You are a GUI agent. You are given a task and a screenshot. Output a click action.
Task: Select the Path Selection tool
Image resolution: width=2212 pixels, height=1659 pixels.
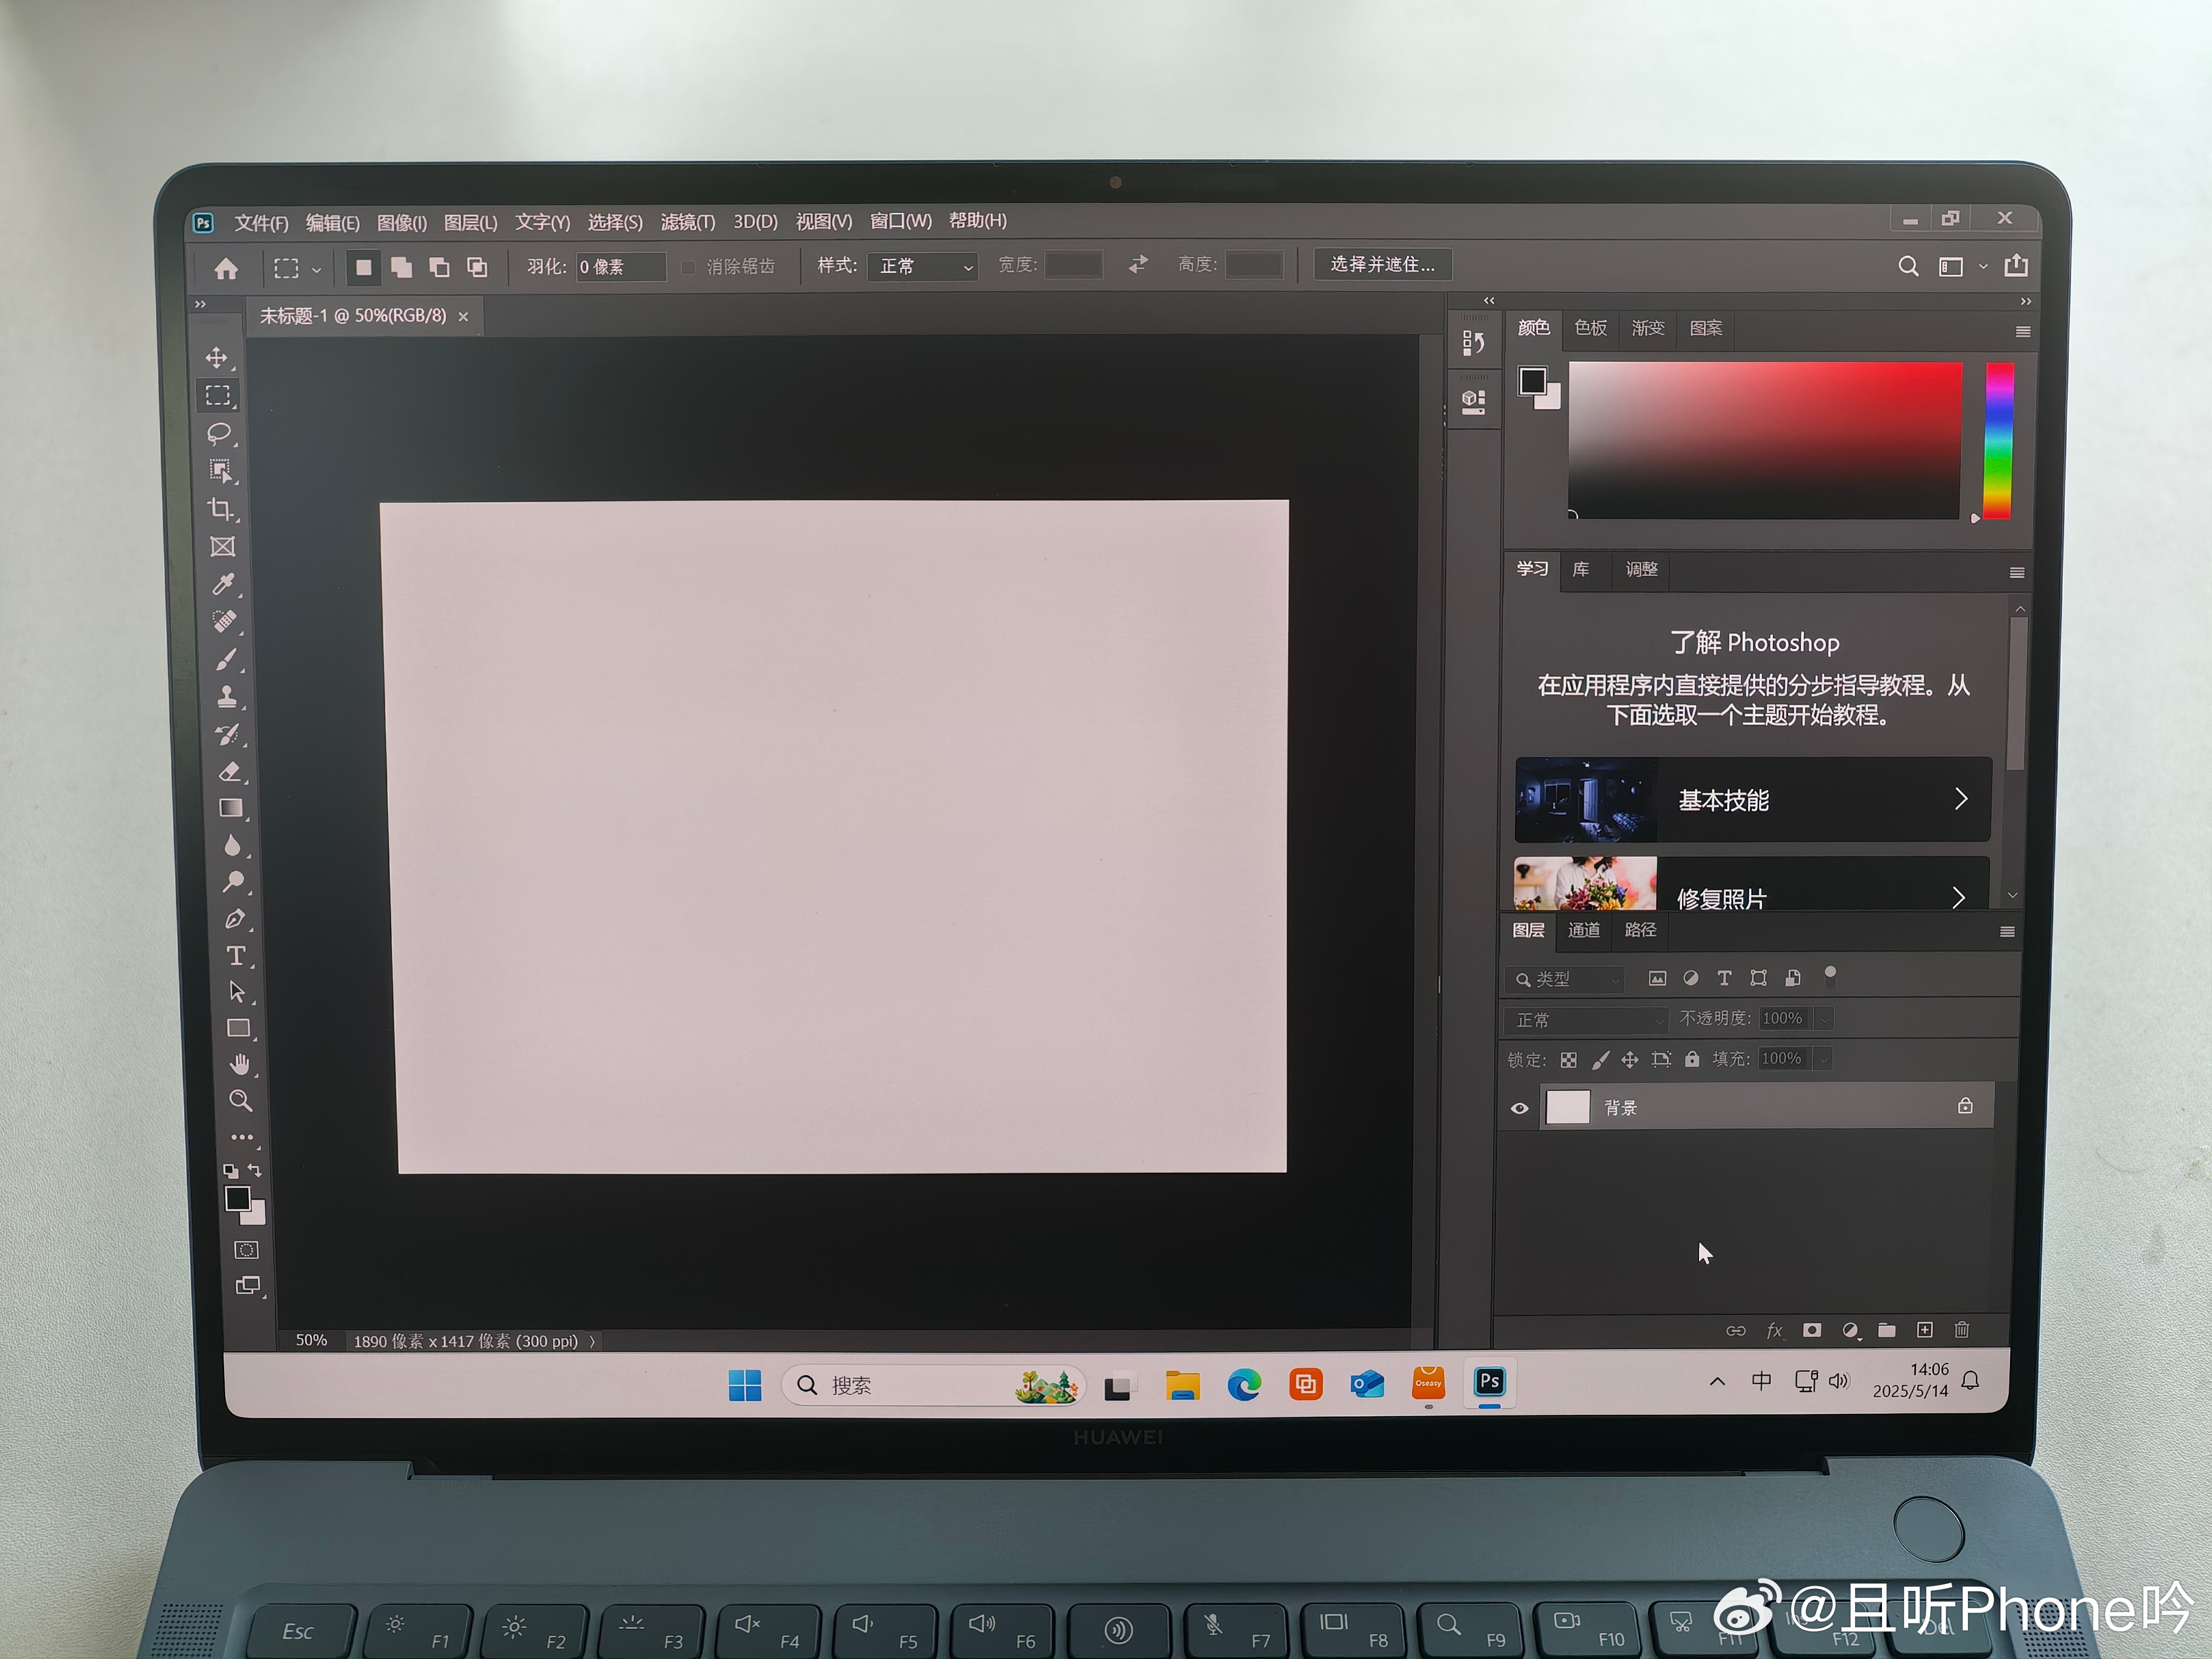[x=237, y=991]
